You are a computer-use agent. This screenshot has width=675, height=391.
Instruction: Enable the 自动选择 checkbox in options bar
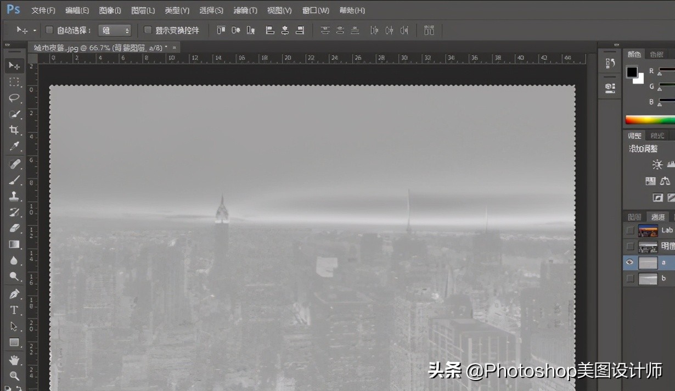click(49, 30)
